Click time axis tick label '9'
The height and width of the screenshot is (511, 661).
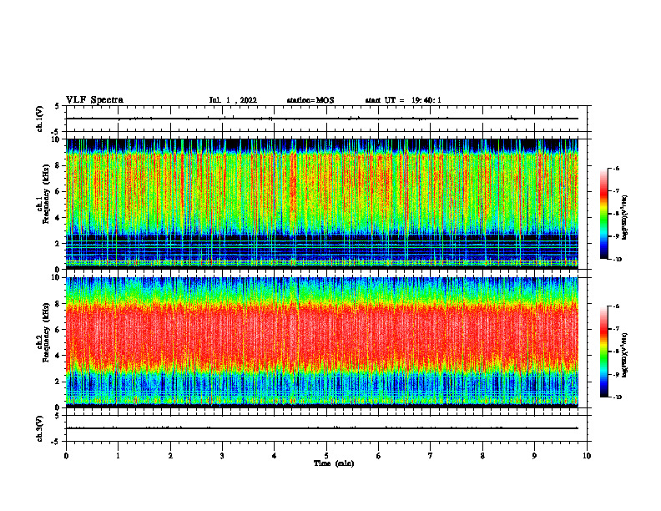tap(534, 456)
